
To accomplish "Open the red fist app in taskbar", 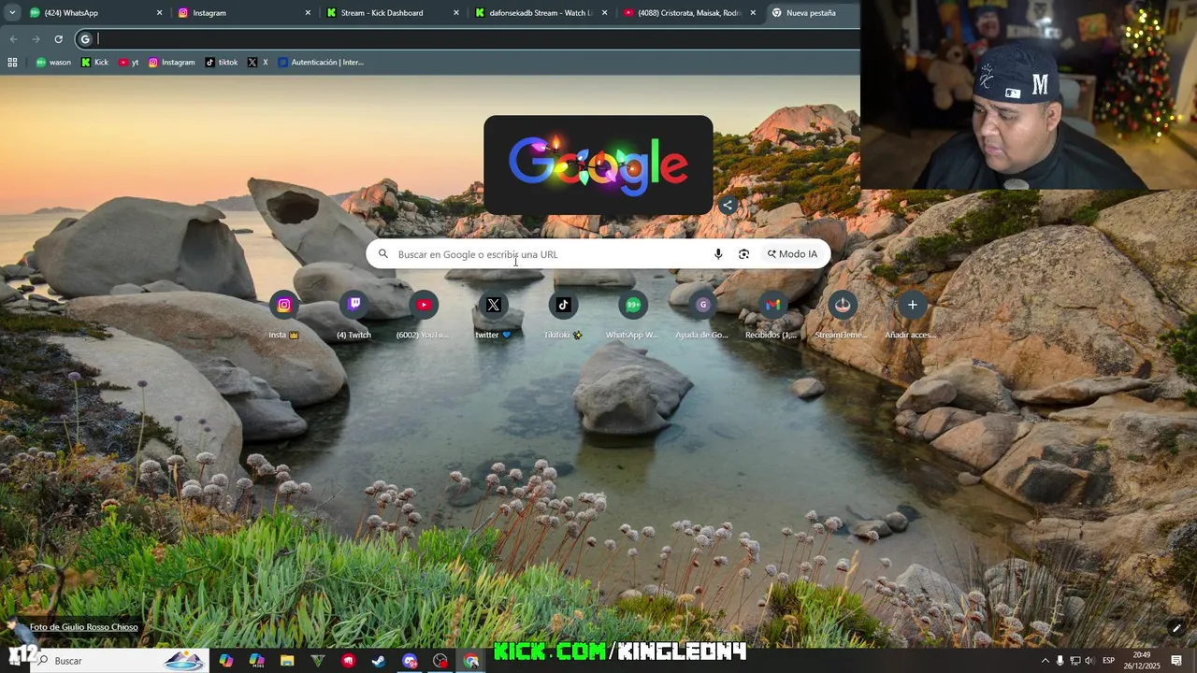I will (x=349, y=661).
